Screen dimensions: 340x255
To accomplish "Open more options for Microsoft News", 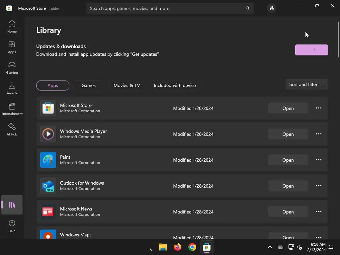I will (x=318, y=212).
